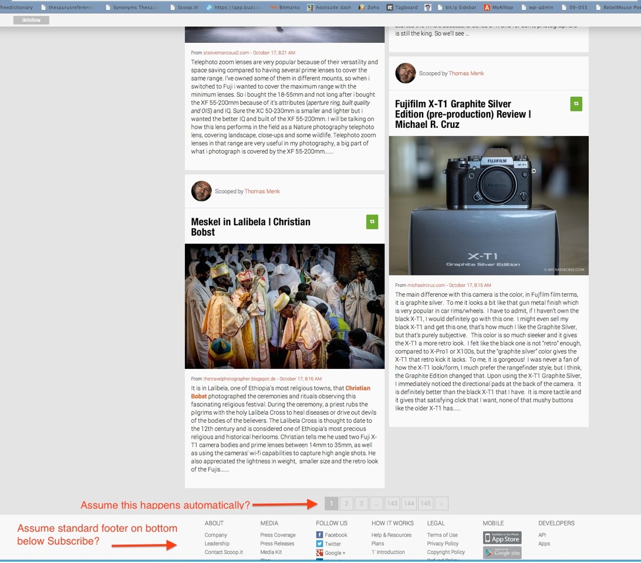The width and height of the screenshot is (641, 563).
Task: Go to pagination page 2
Action: [x=346, y=503]
